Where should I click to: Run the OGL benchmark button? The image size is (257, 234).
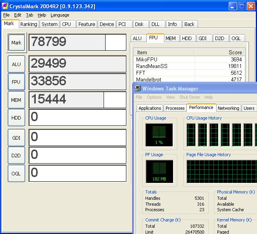16,173
